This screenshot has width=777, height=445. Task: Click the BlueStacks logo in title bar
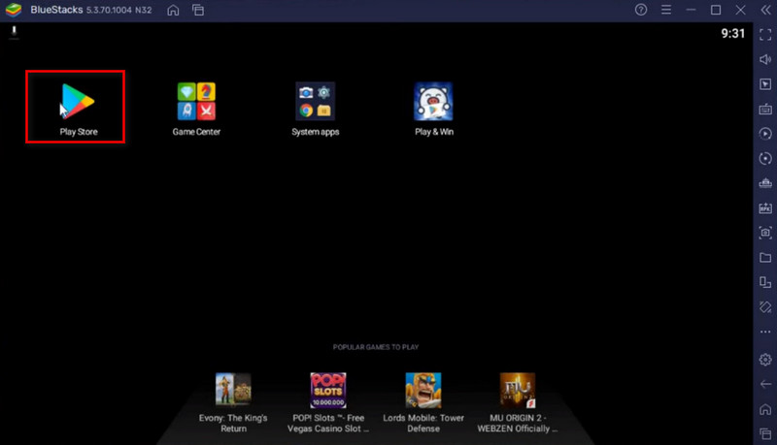pos(14,10)
